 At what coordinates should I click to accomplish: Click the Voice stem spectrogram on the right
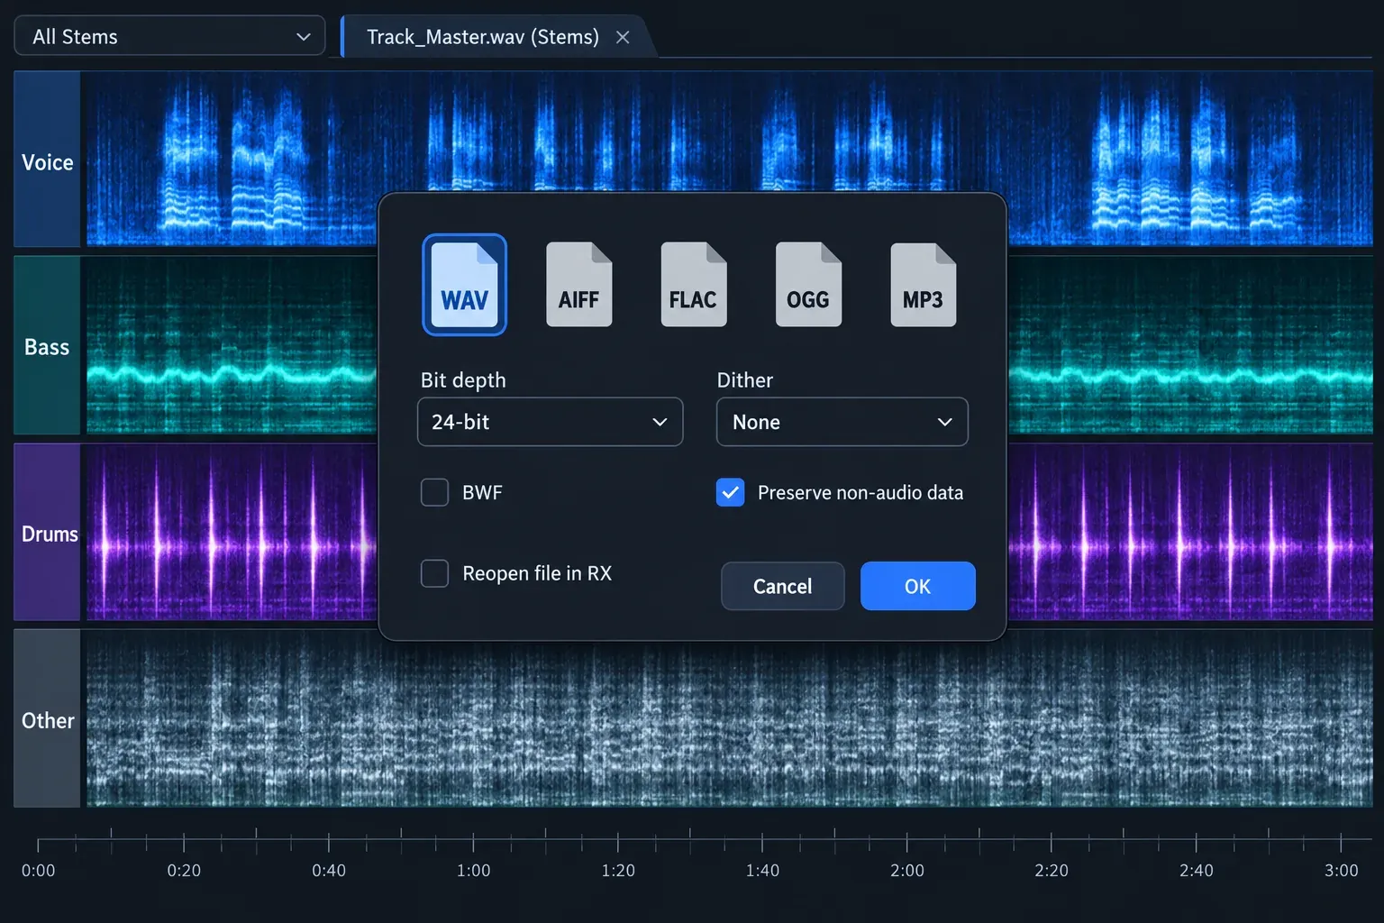1189,159
